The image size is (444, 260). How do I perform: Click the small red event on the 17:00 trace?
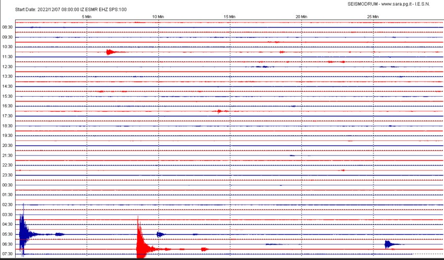pos(221,111)
